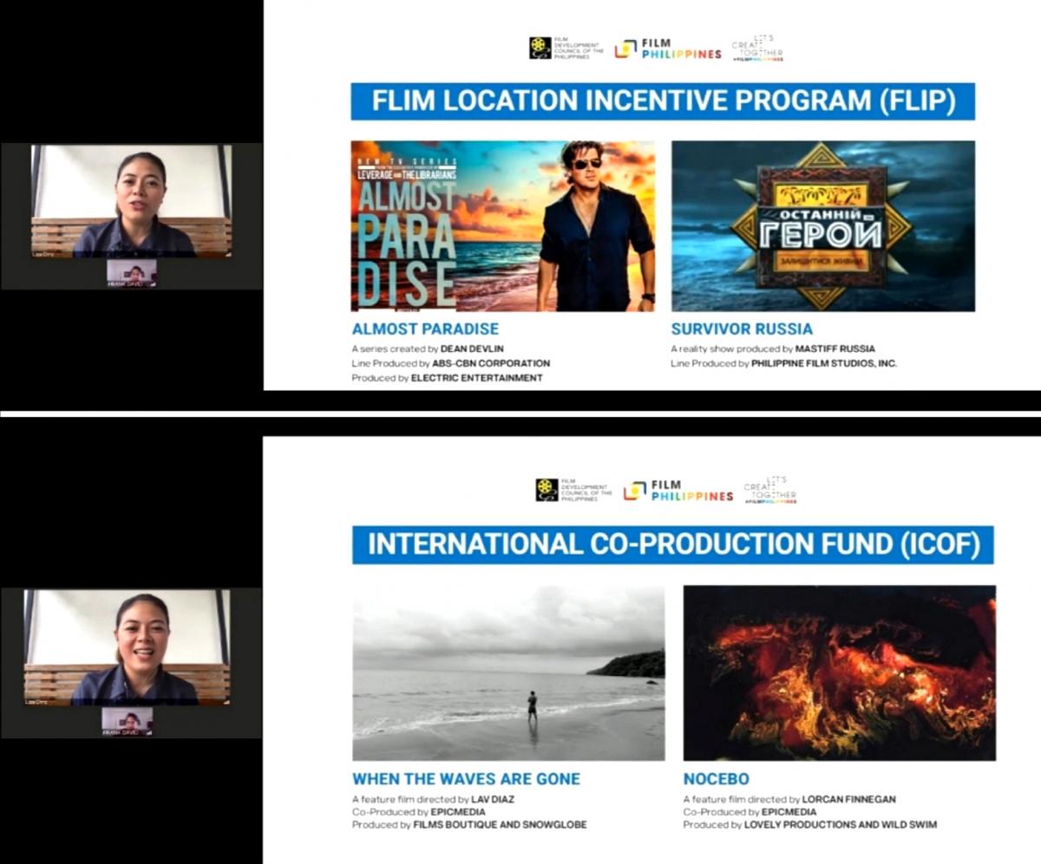This screenshot has width=1041, height=864.
Task: Open the black-and-white beach still image
Action: (509, 673)
